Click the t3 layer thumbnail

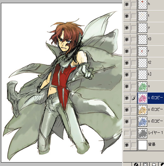(142, 40)
